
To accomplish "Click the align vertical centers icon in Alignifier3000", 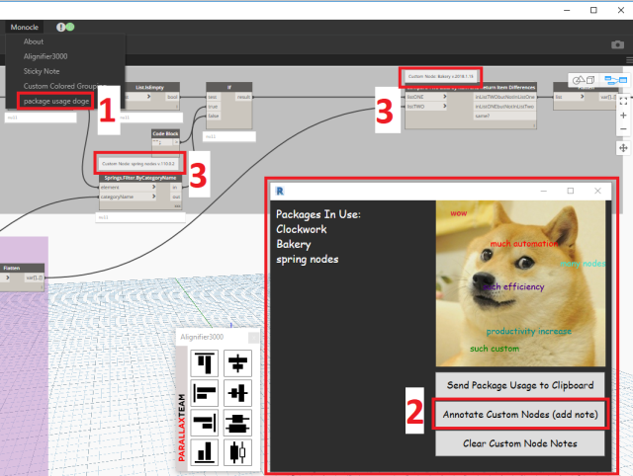I will pos(237,393).
